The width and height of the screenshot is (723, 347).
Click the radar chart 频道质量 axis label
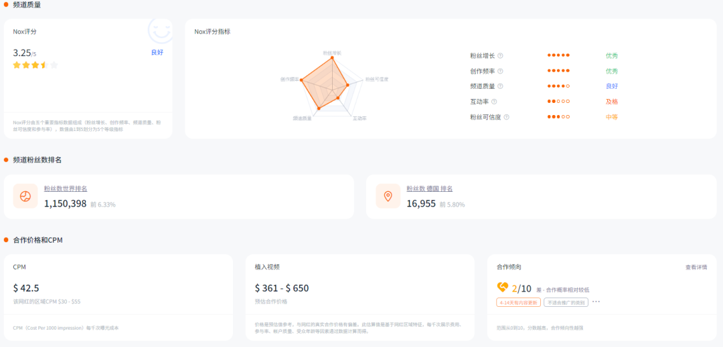point(302,119)
